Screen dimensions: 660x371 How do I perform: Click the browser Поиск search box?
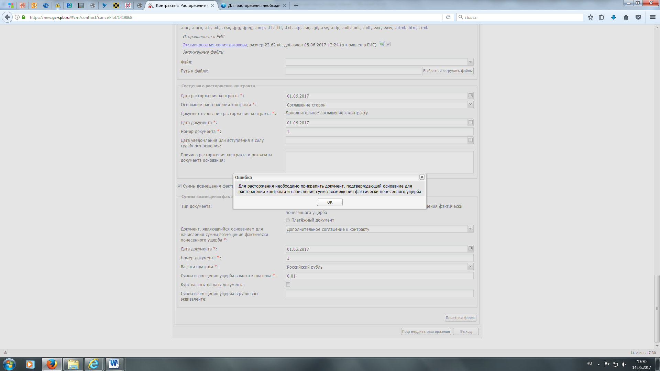pos(519,17)
